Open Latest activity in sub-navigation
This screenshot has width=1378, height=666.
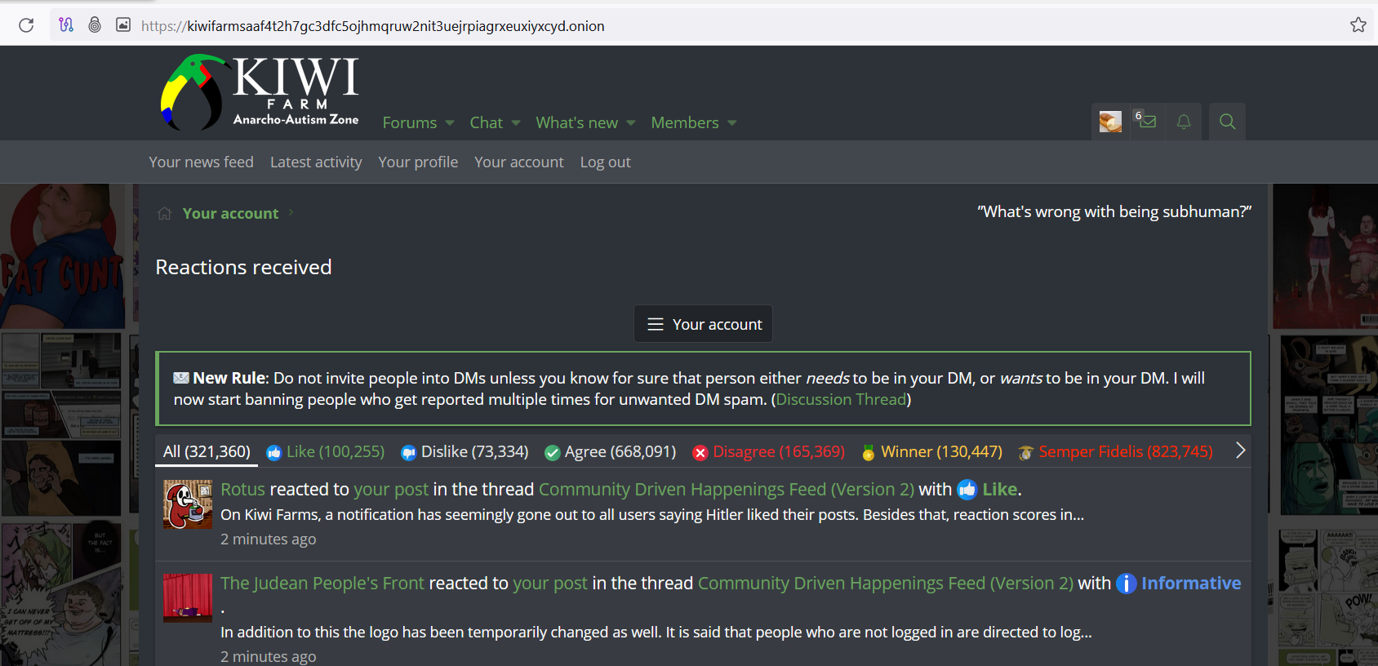tap(316, 162)
